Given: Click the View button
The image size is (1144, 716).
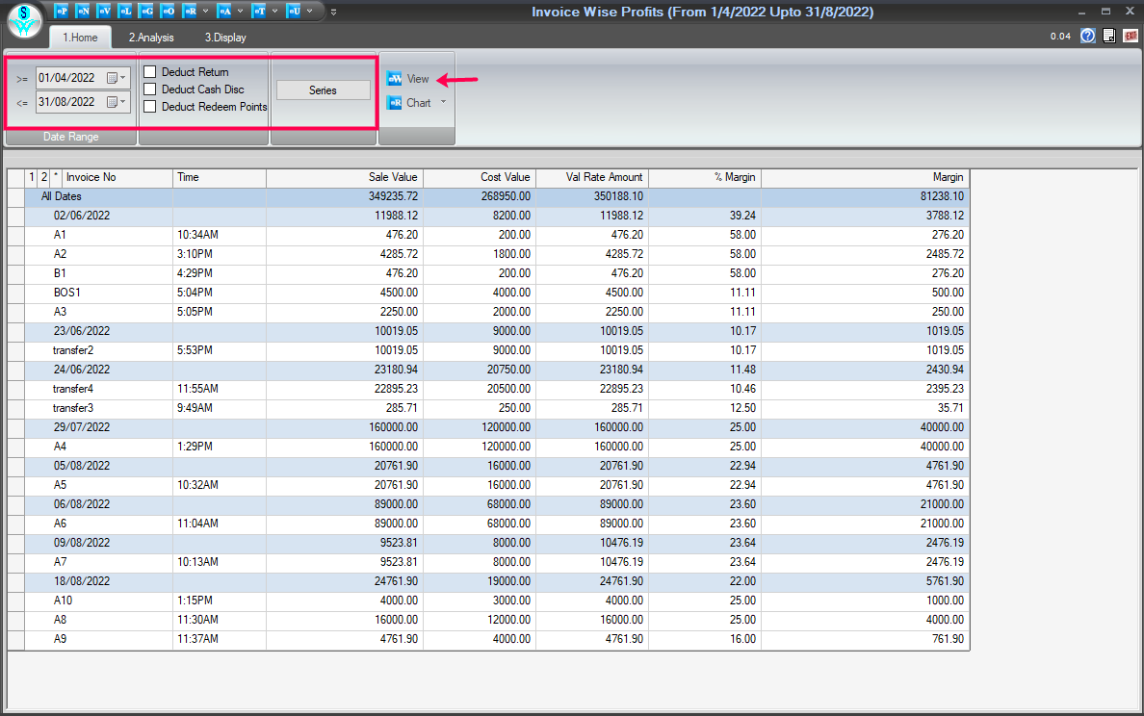Looking at the screenshot, I should tap(408, 79).
